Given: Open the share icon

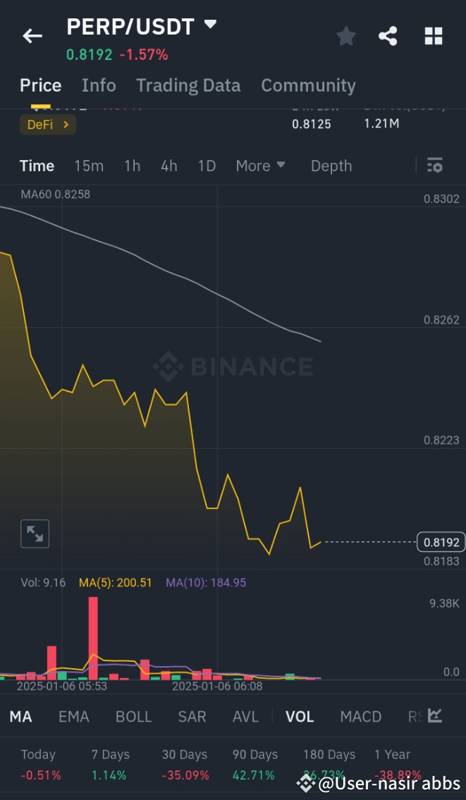Looking at the screenshot, I should pos(388,35).
